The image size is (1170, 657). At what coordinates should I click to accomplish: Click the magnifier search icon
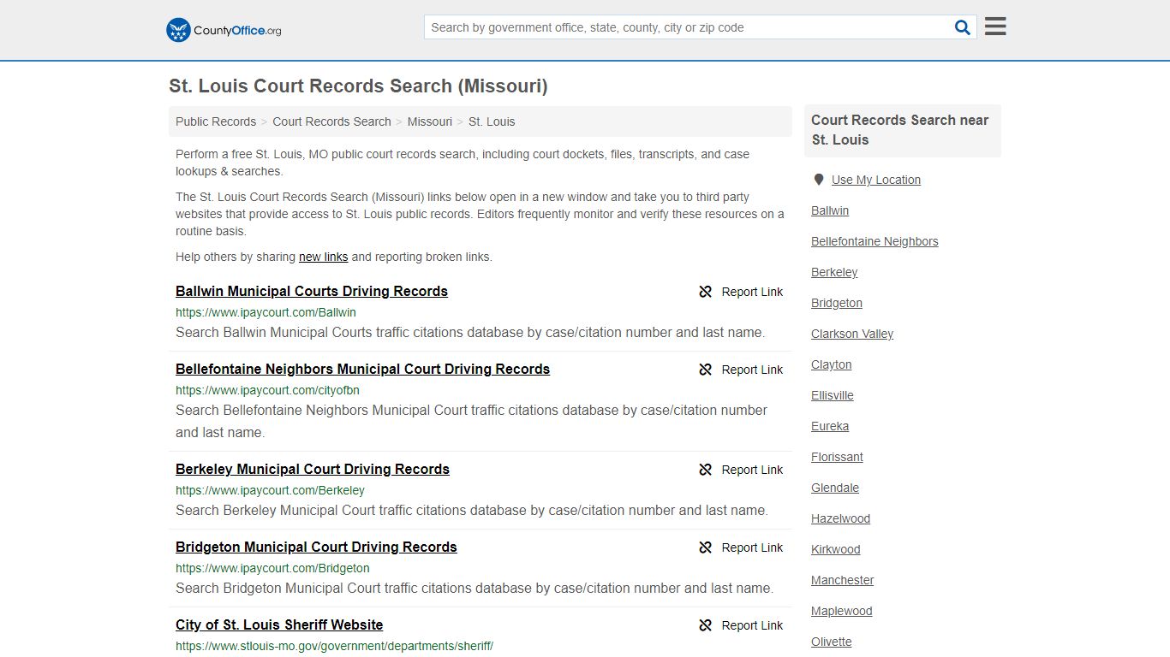pyautogui.click(x=963, y=27)
